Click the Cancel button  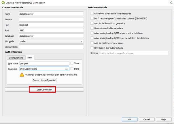coord(146,119)
